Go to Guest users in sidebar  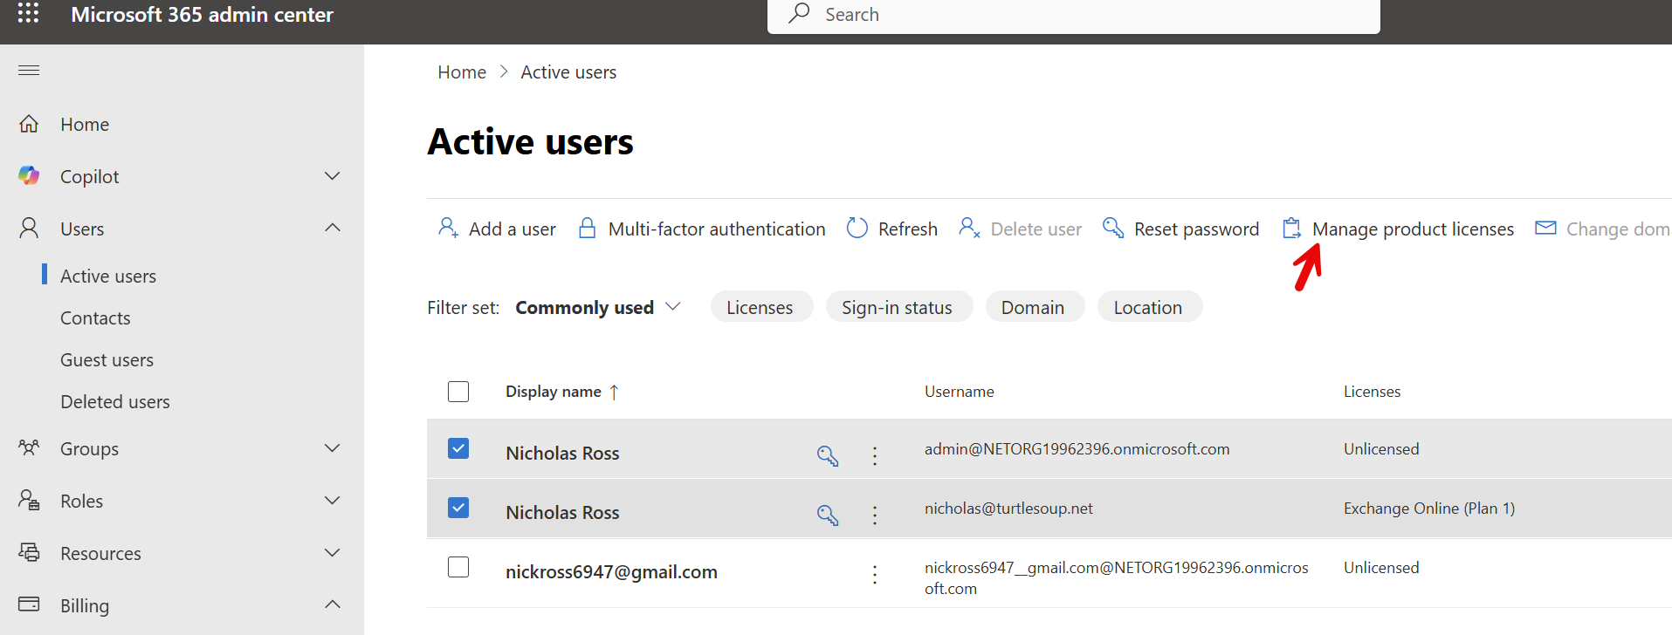click(x=107, y=360)
